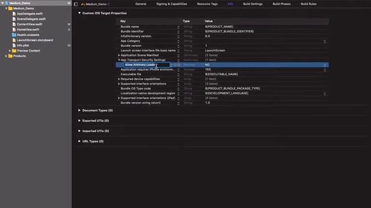This screenshot has width=371, height=208.
Task: Collapse App Transport Security Settings row
Action: coord(119,60)
